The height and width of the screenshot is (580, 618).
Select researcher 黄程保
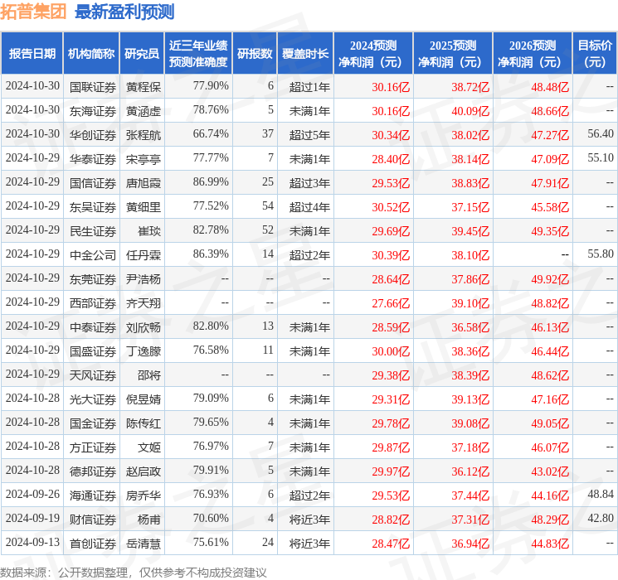coord(144,87)
